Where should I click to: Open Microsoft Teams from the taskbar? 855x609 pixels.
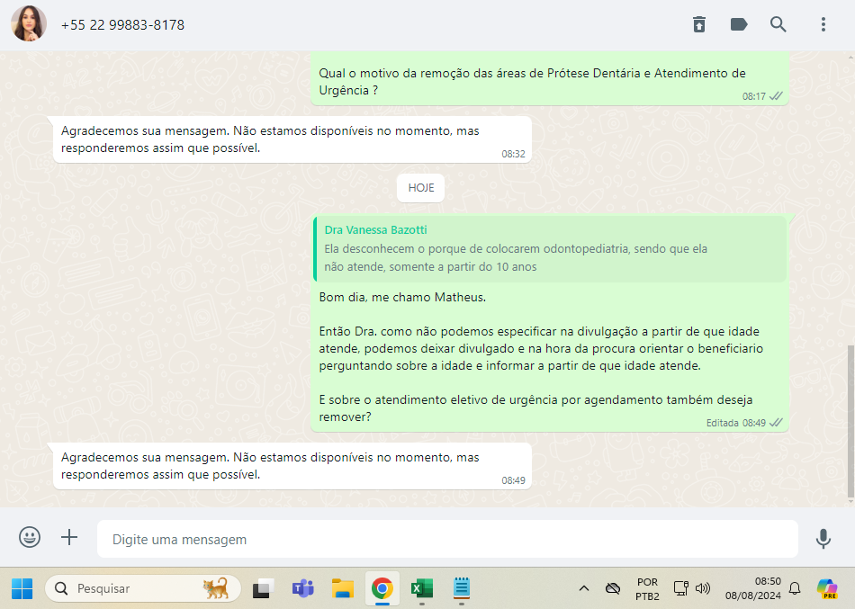(302, 588)
